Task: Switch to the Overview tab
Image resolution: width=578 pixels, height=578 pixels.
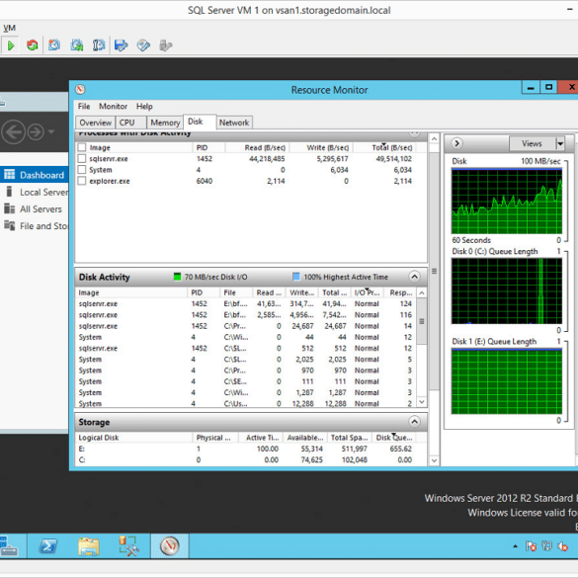Action: click(96, 123)
